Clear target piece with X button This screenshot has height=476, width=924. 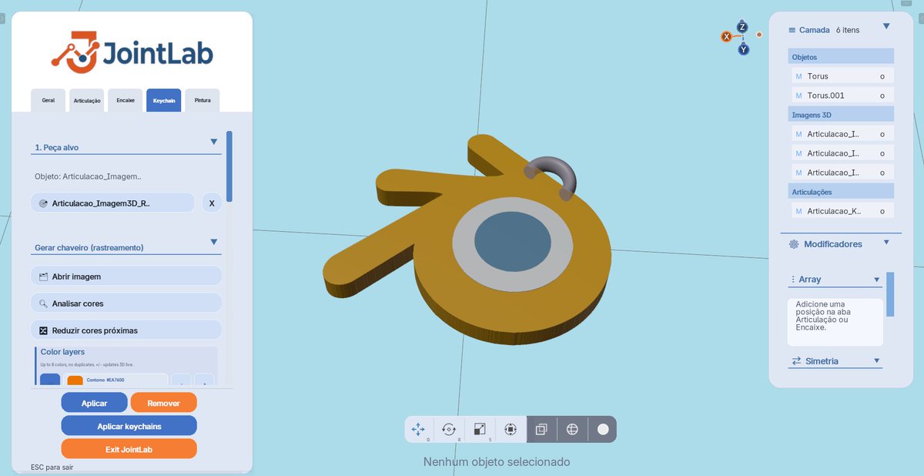click(212, 203)
